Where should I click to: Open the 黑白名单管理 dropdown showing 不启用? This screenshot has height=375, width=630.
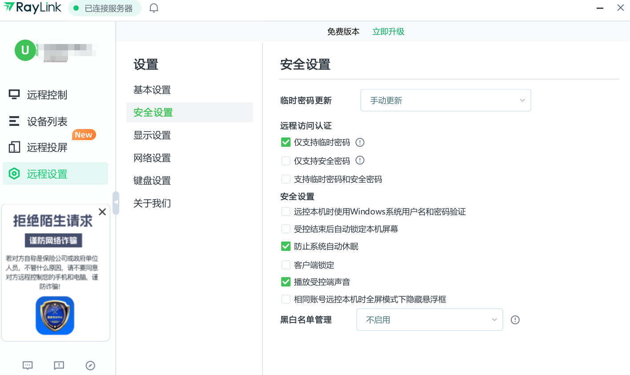click(x=430, y=320)
